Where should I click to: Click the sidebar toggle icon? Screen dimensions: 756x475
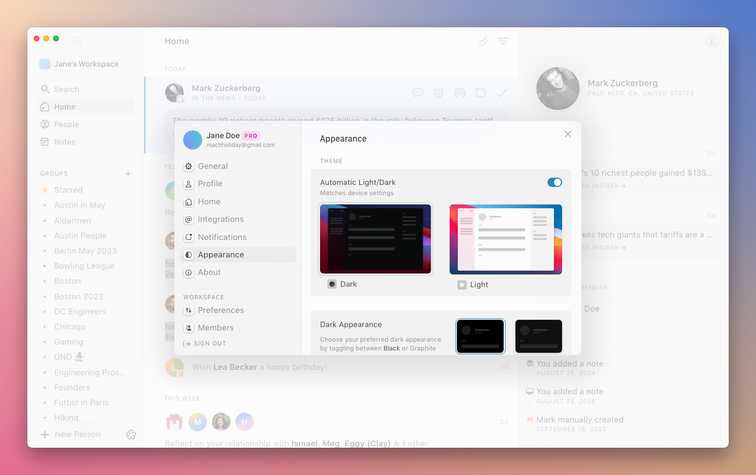coord(77,41)
